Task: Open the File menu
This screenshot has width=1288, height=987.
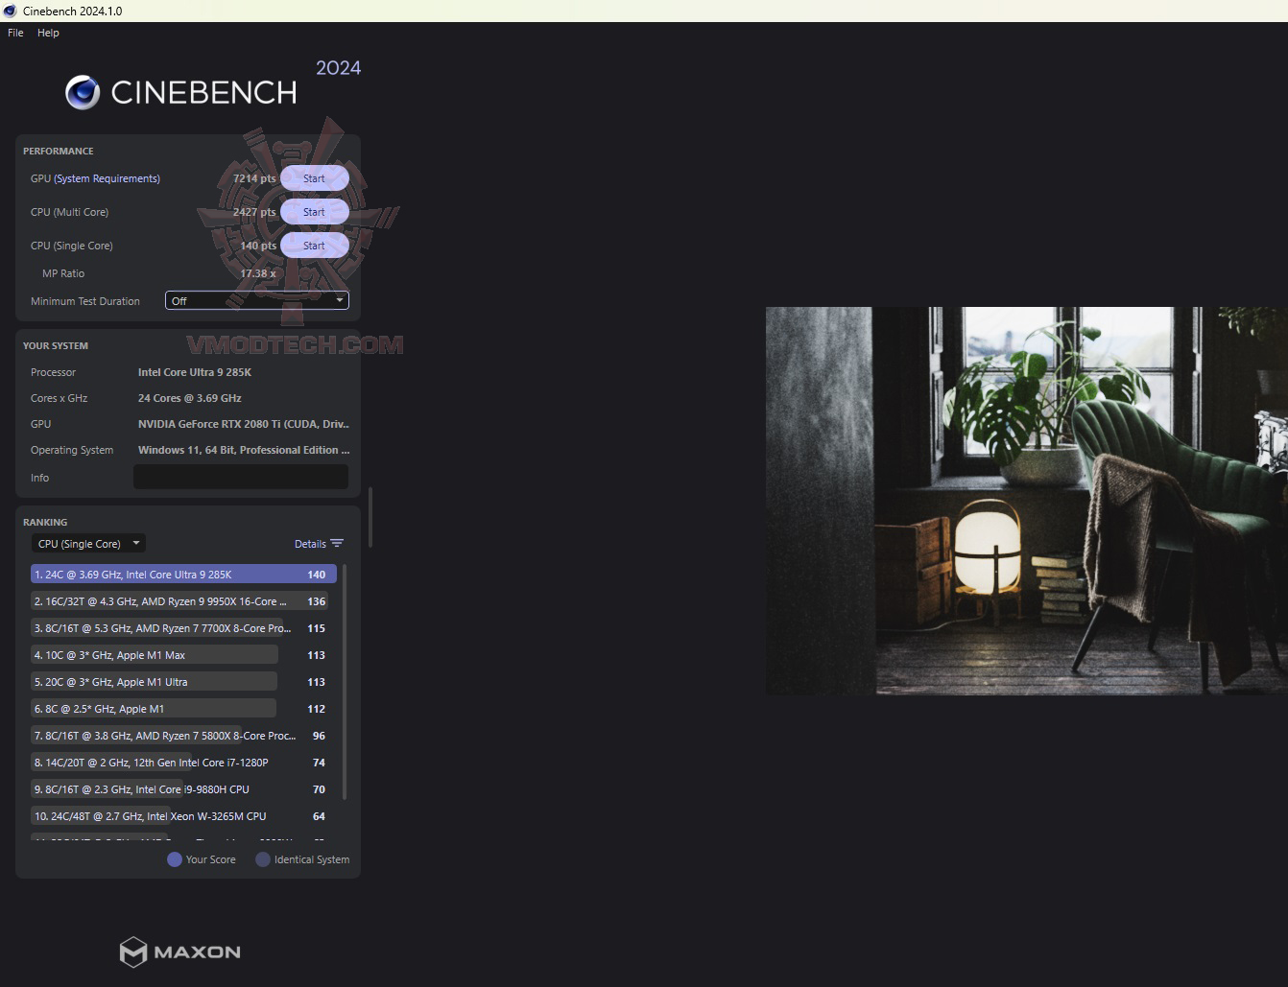Action: 15,33
